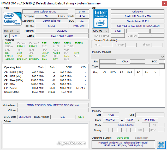167x150 pixels.
Task: Select the CPU MFM (LPM) row
Action: click(45, 73)
